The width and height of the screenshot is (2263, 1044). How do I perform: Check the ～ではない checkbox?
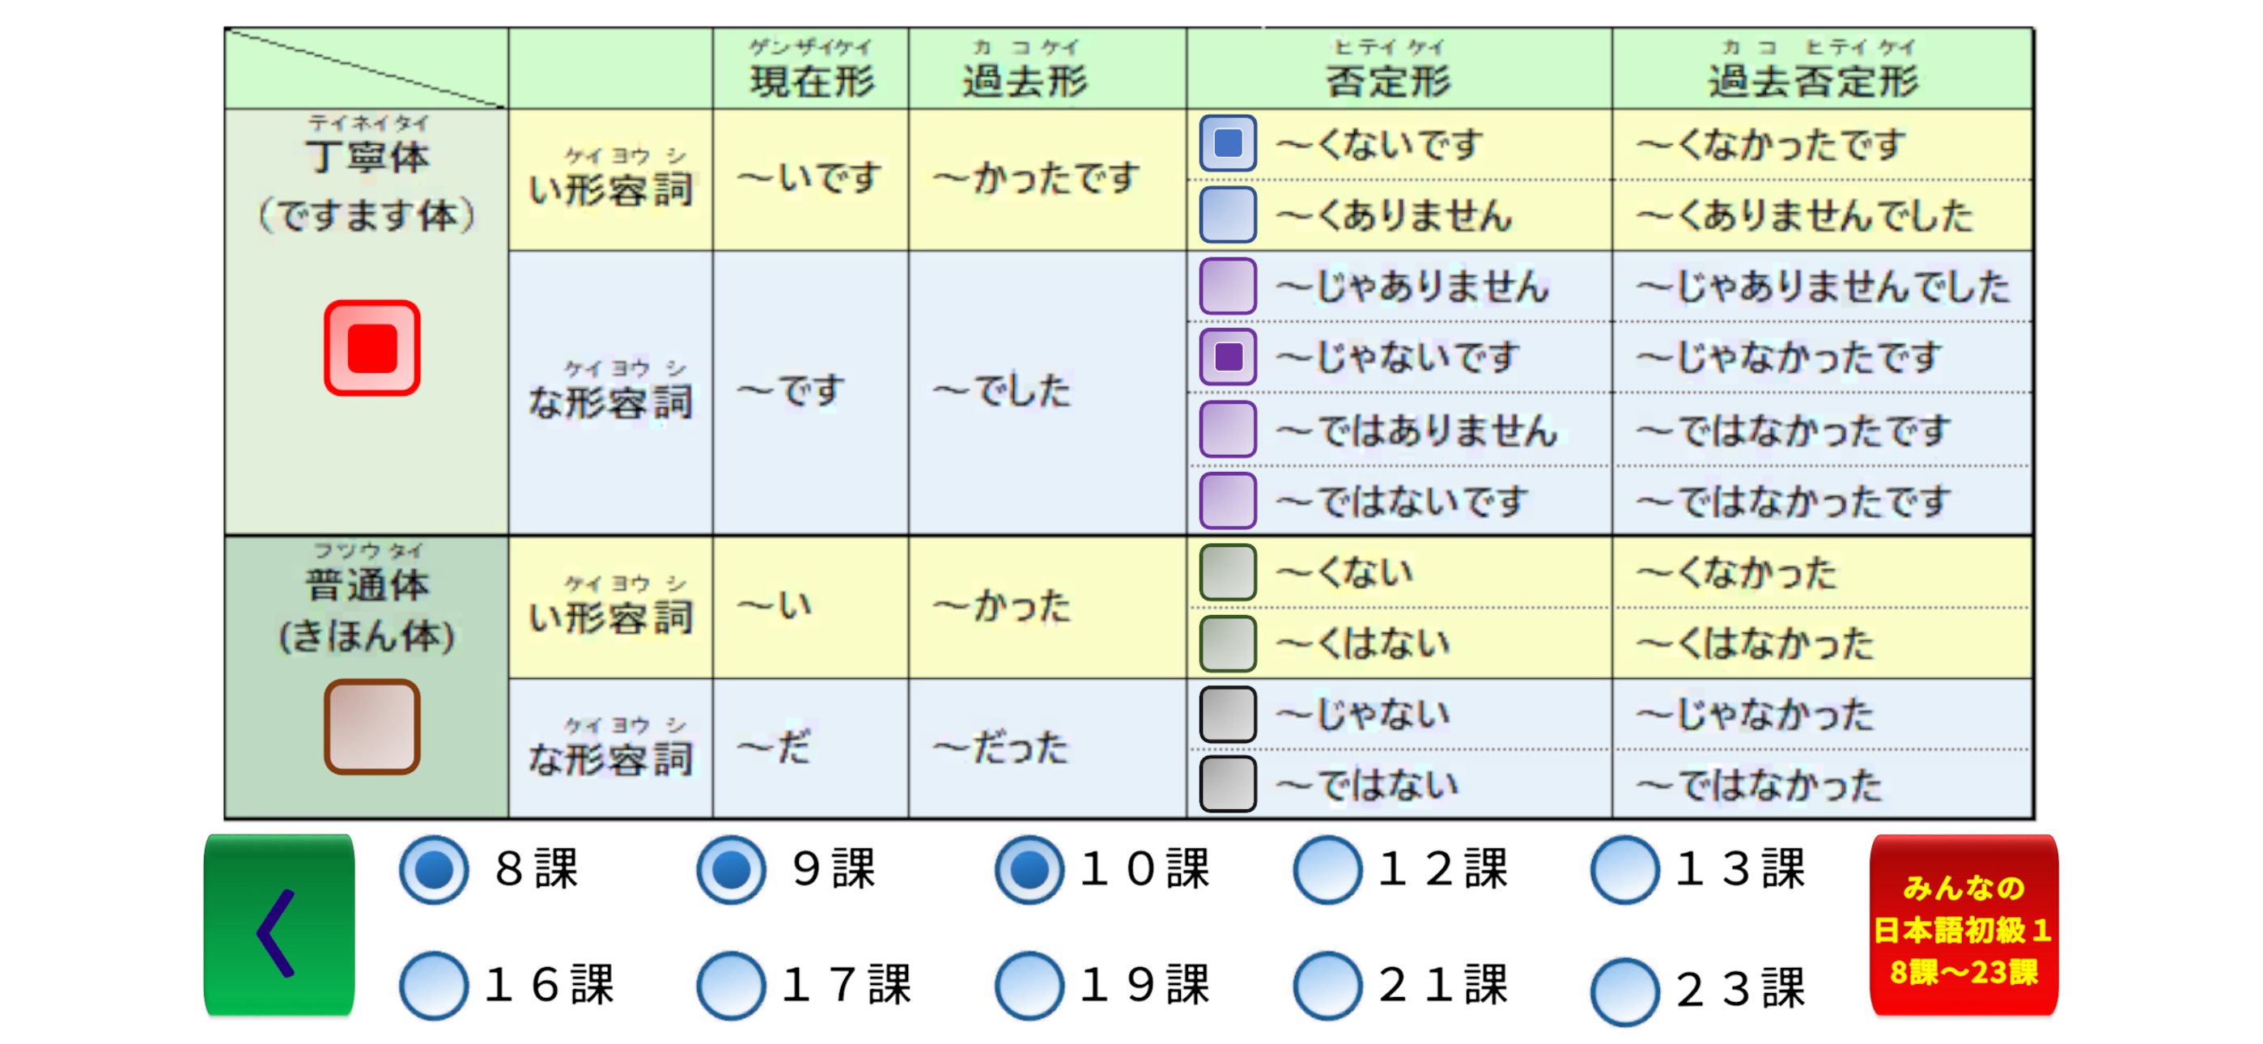click(1227, 784)
